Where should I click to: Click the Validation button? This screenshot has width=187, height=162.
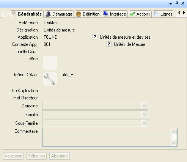(13, 156)
